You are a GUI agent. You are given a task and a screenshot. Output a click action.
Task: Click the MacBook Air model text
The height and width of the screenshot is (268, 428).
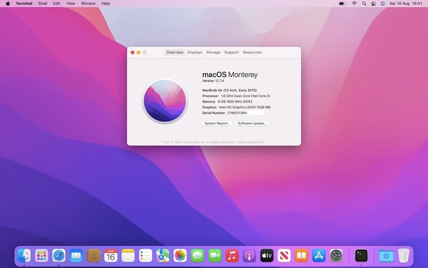tap(229, 90)
